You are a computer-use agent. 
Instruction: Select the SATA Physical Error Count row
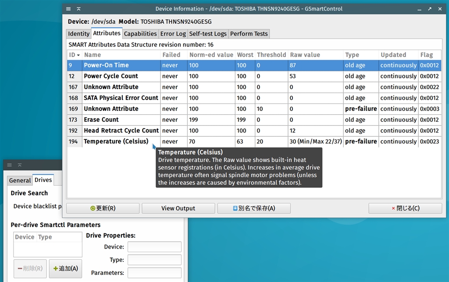[254, 98]
